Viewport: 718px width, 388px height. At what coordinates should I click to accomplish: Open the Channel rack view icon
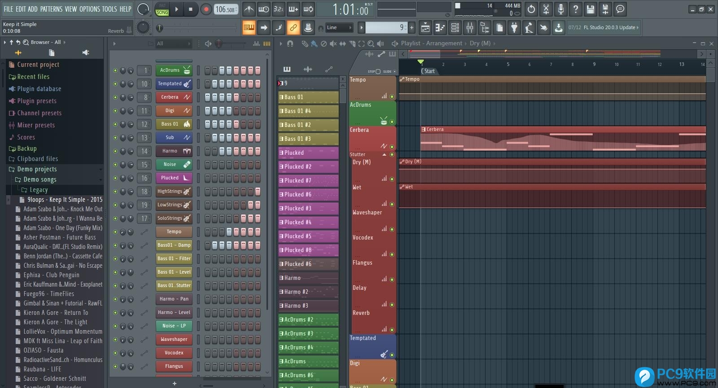(455, 28)
